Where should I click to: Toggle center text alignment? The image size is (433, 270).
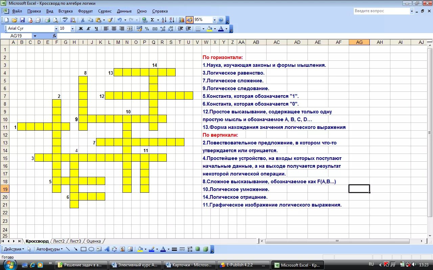114,29
